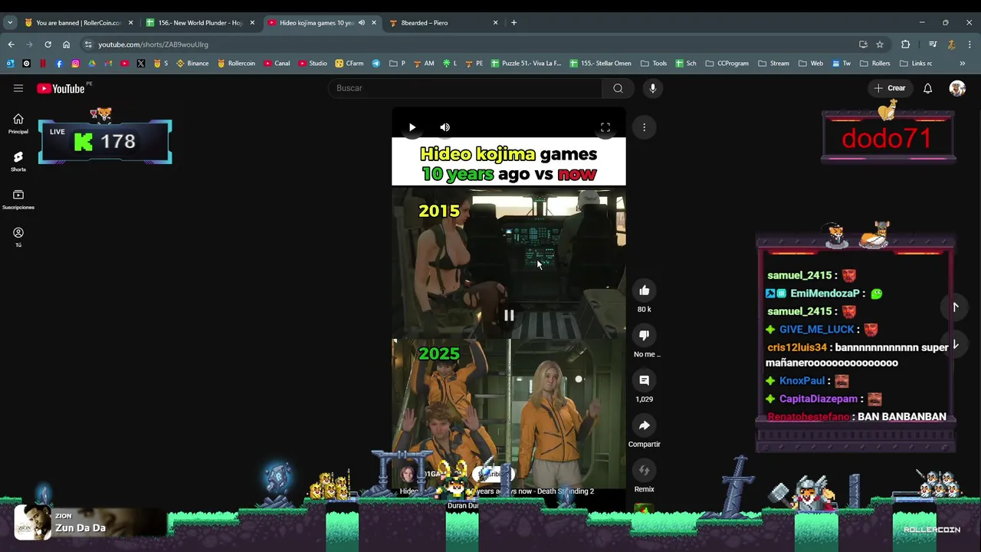Open the account avatar menu

[x=956, y=88]
